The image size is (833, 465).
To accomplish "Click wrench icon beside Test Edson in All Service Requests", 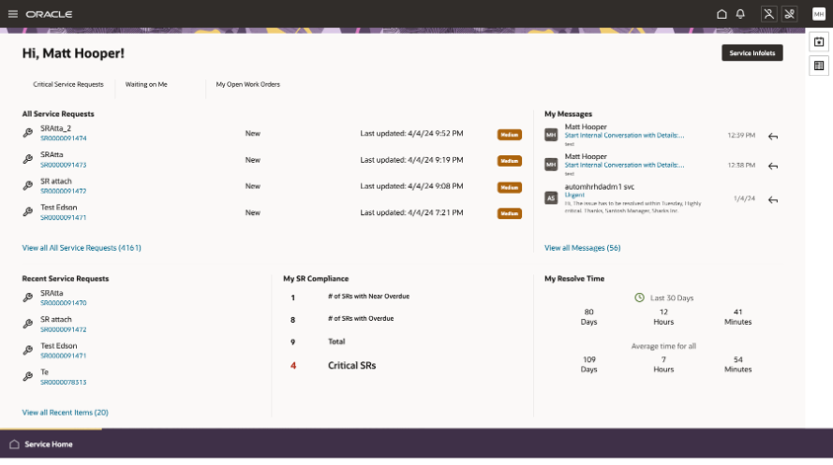I will pos(28,211).
